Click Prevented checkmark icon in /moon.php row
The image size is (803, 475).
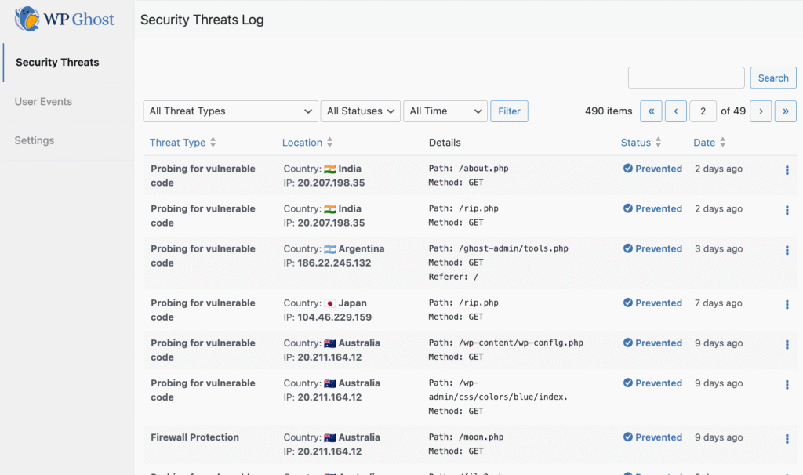click(628, 437)
